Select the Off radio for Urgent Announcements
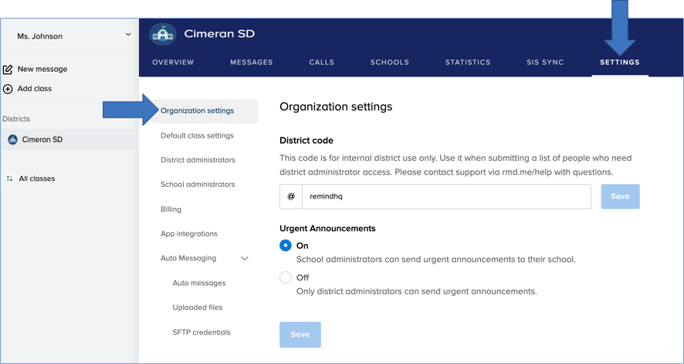 click(x=286, y=277)
